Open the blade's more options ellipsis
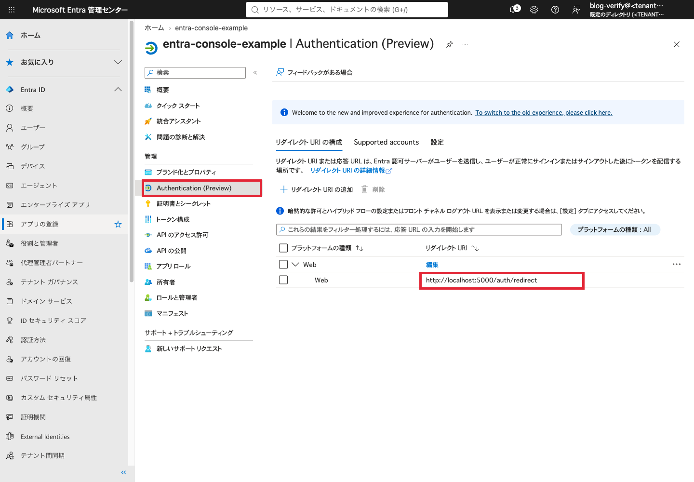Viewport: 694px width, 482px height. 465,44
